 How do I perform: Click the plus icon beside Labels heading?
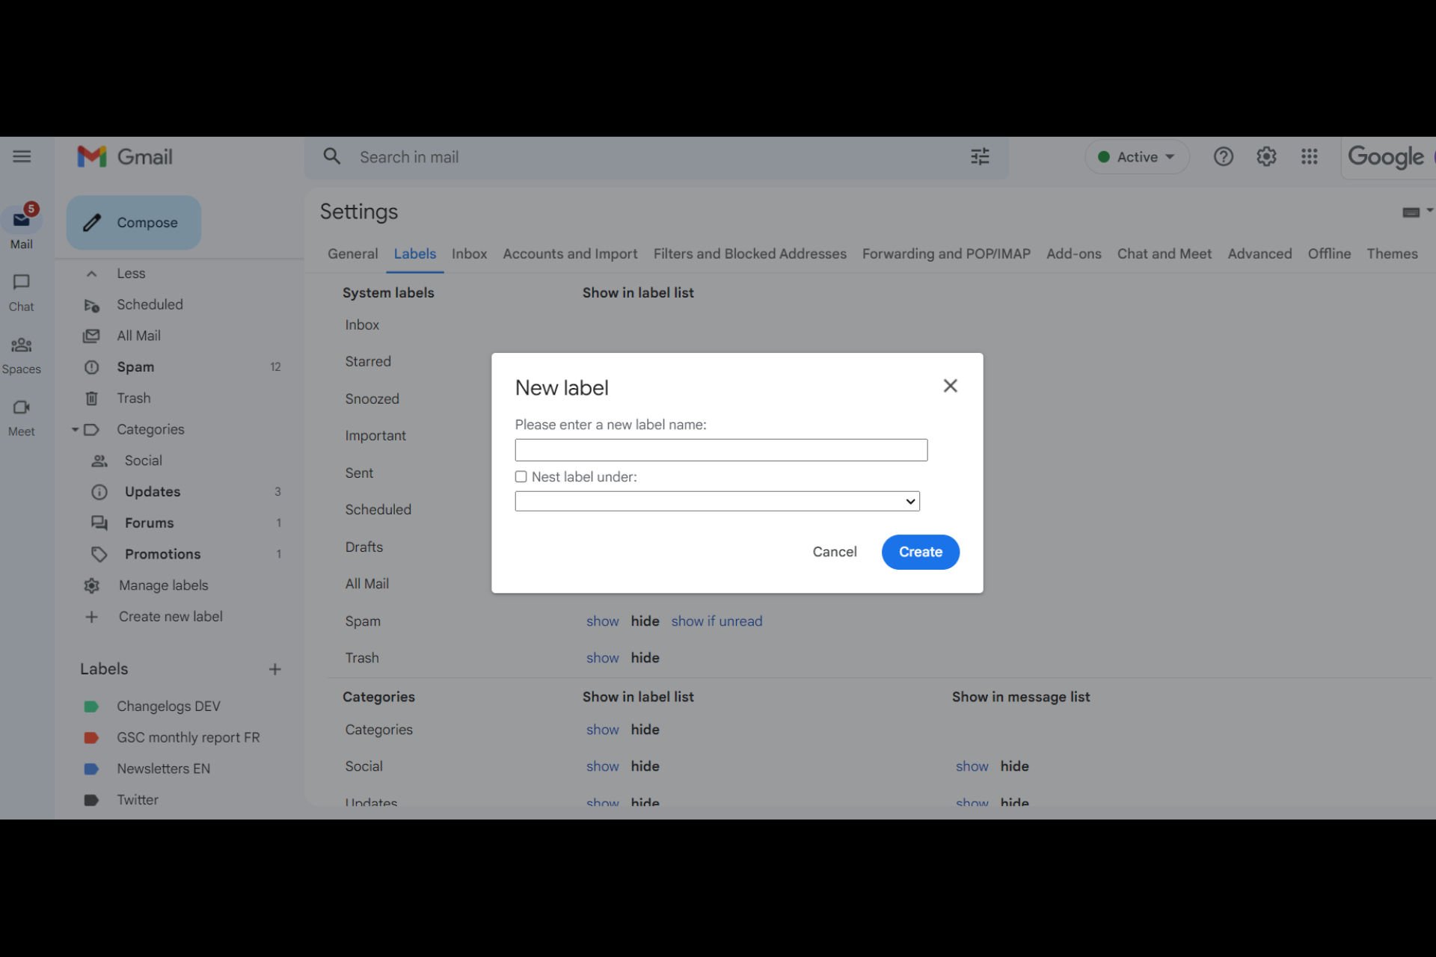274,669
